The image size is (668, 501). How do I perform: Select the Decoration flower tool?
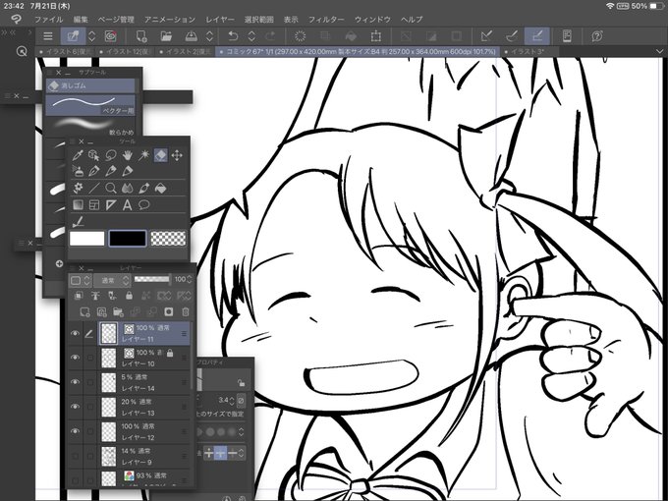point(77,188)
